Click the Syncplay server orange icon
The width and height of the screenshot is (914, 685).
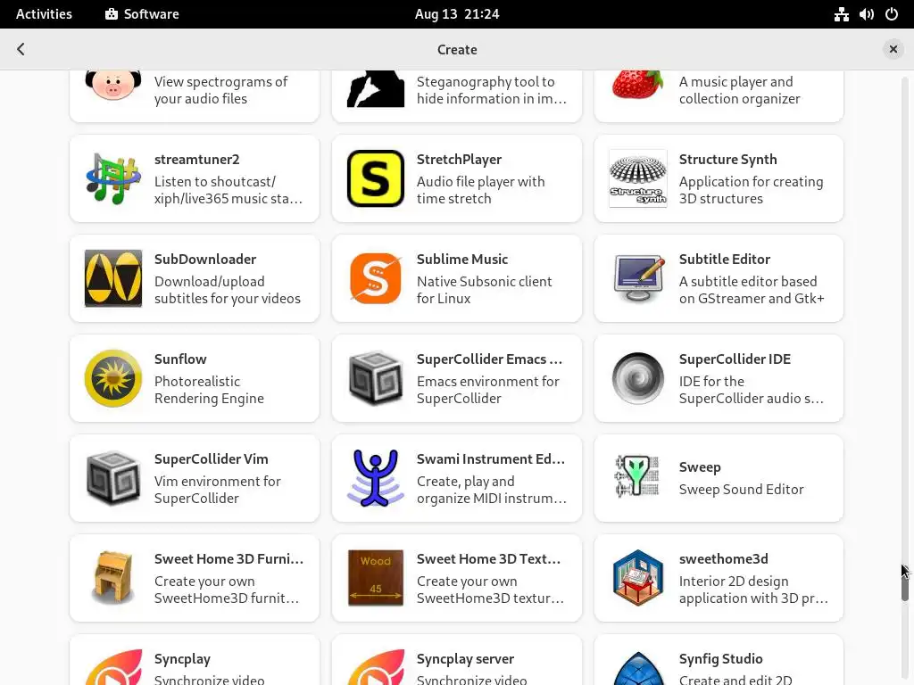click(x=376, y=667)
